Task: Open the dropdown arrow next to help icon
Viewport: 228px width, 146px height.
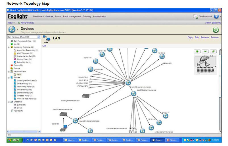Action: [220, 16]
